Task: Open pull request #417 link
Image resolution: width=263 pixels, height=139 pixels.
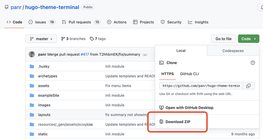Action: tap(85, 54)
